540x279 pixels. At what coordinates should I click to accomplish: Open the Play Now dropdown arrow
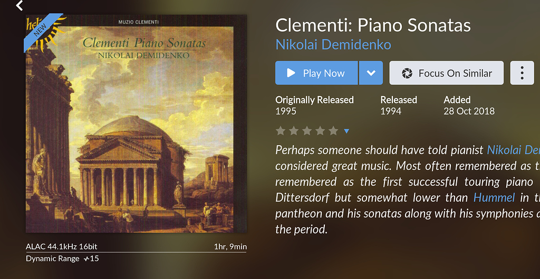click(x=371, y=73)
